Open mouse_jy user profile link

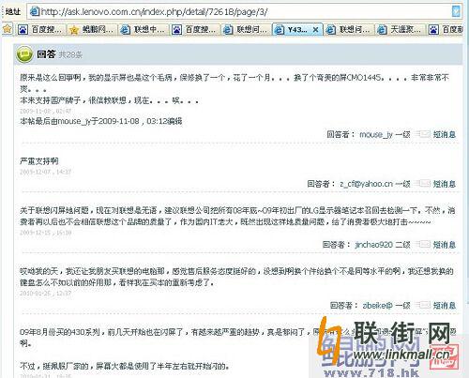(x=375, y=134)
